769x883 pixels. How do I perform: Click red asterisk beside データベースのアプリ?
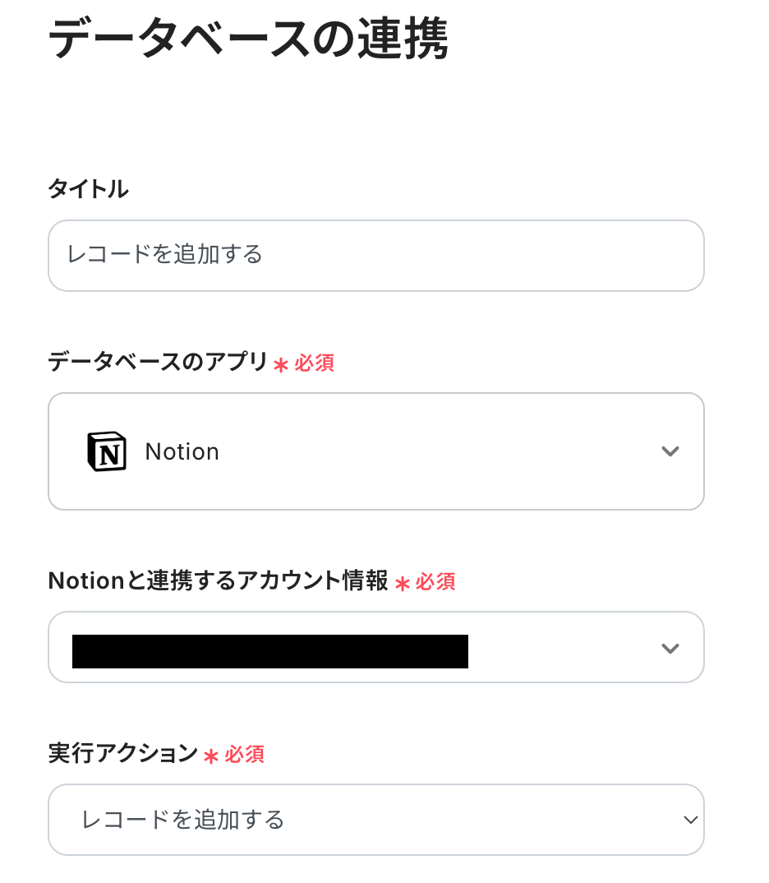281,365
